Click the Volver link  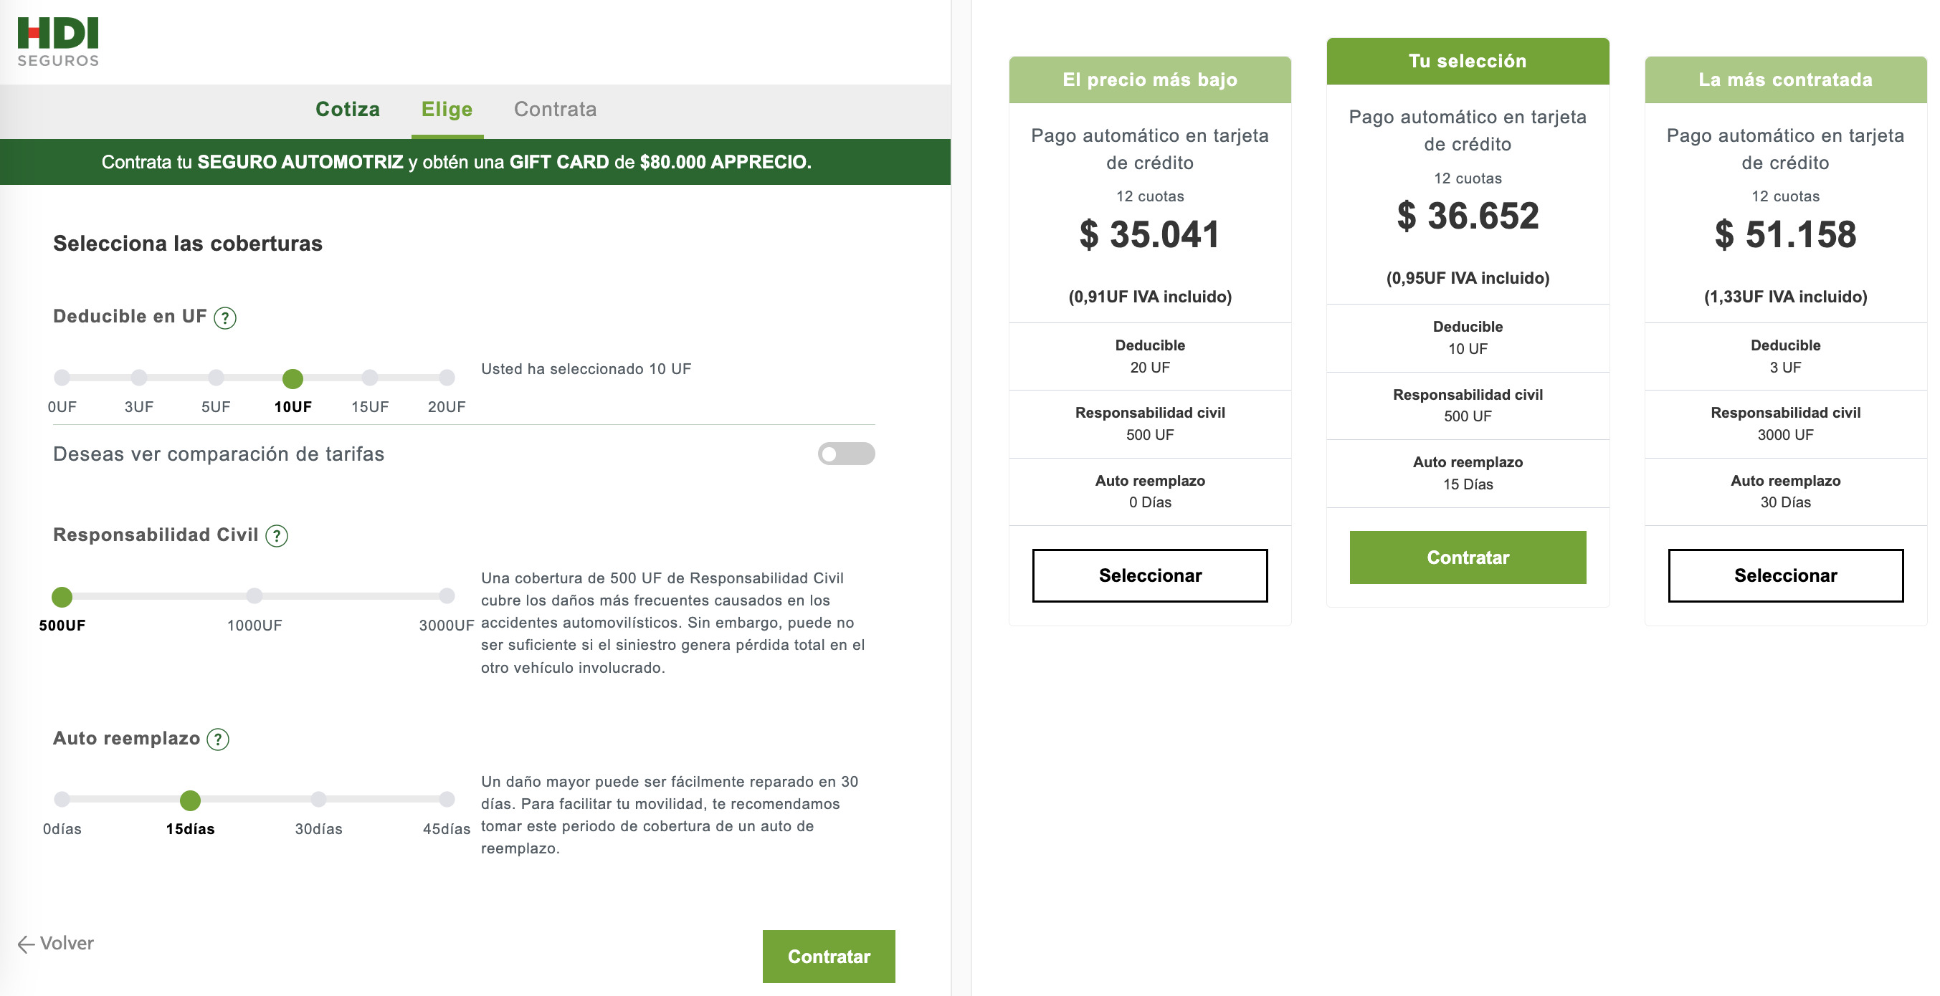[x=68, y=942]
